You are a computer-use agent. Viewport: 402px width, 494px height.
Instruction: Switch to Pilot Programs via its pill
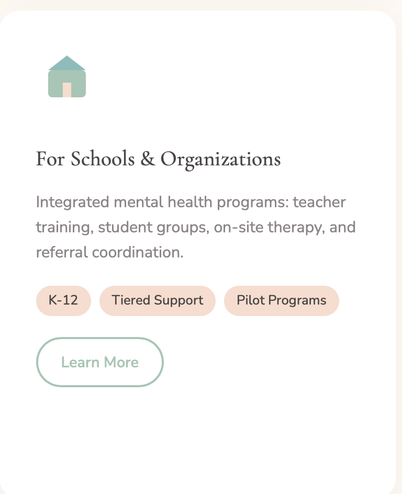pyautogui.click(x=282, y=300)
